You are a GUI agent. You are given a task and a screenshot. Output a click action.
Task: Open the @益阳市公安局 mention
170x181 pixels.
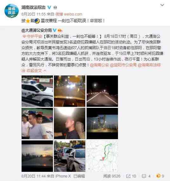(123, 65)
